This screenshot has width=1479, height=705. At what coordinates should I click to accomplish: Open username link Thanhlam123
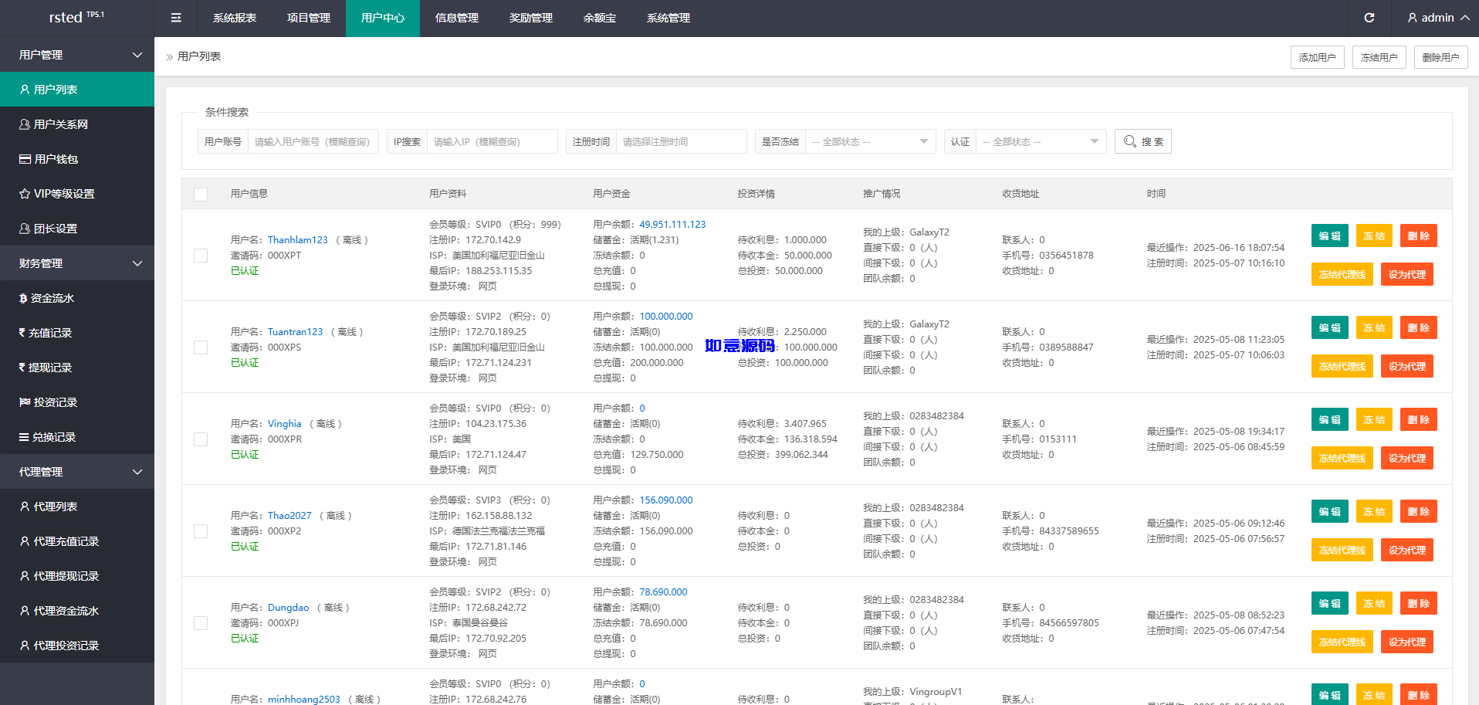298,240
